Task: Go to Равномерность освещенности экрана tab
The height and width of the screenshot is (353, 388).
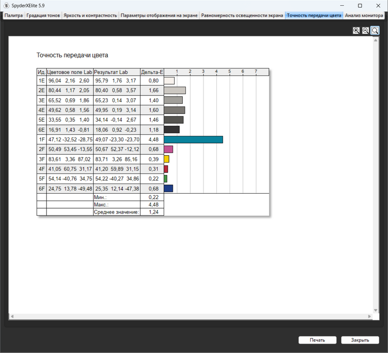Action: (242, 15)
